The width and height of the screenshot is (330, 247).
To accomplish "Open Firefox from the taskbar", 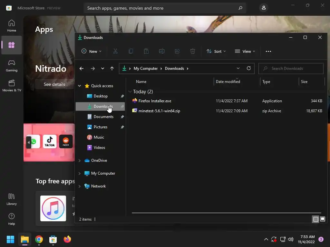I will (67, 239).
